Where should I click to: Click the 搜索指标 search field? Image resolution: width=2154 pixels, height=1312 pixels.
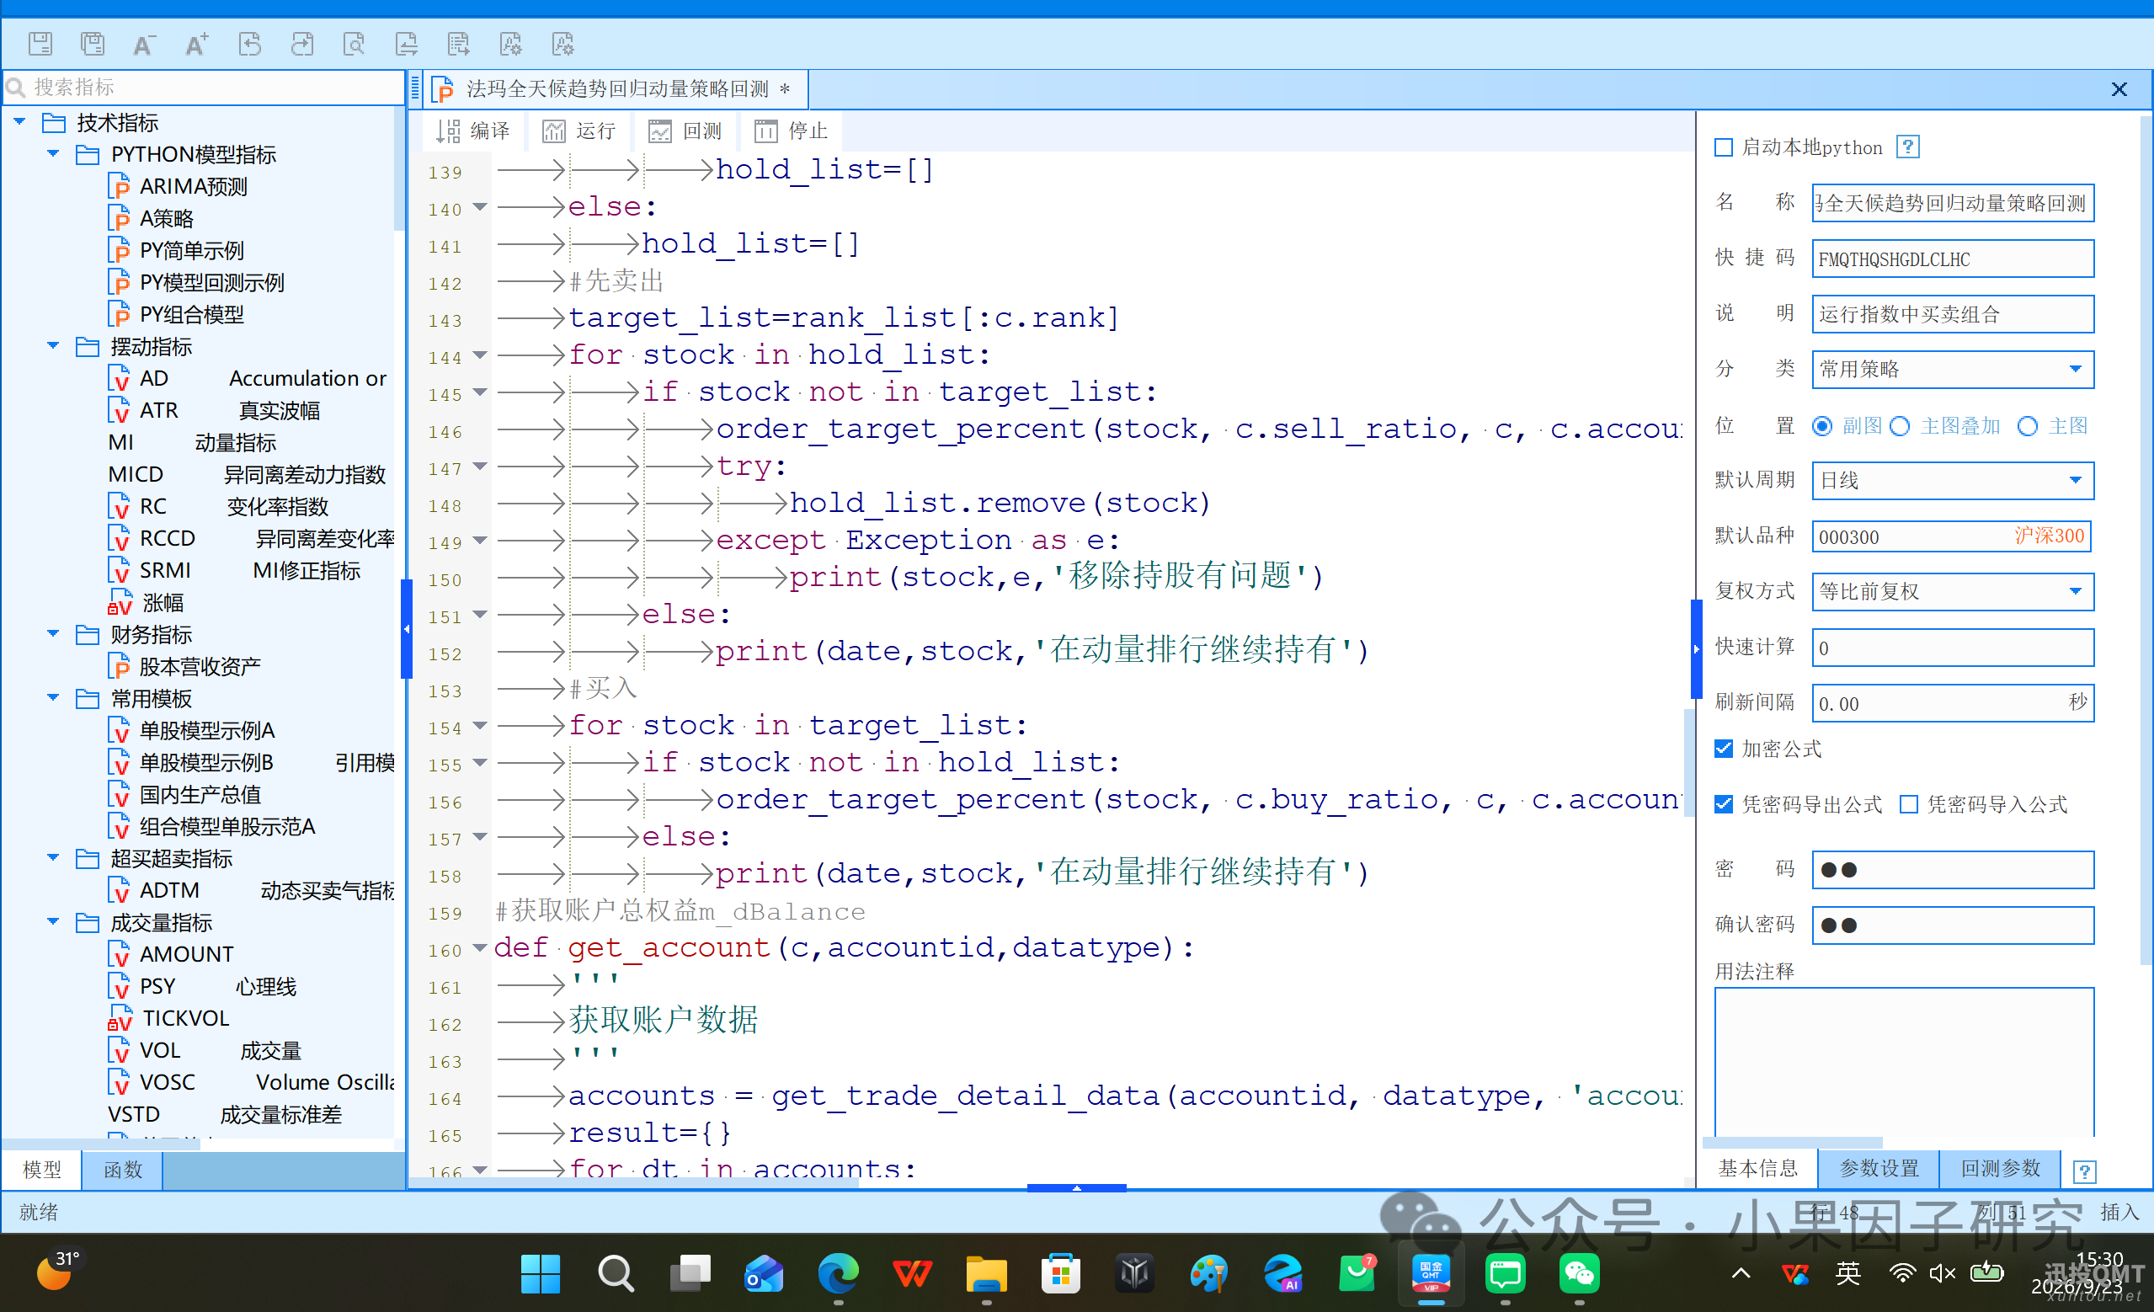(x=203, y=88)
